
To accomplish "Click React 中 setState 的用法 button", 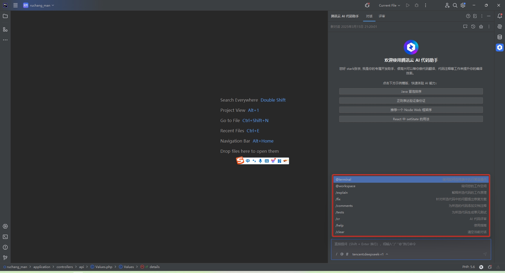I will pos(411,119).
